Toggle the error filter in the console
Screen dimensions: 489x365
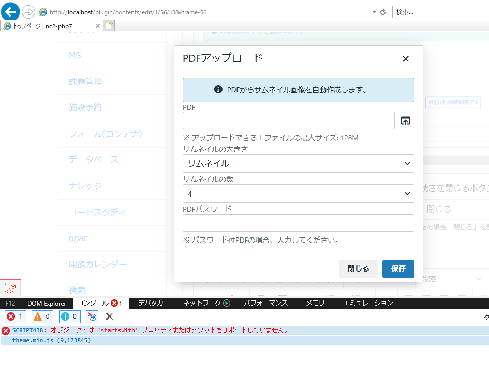(x=15, y=316)
